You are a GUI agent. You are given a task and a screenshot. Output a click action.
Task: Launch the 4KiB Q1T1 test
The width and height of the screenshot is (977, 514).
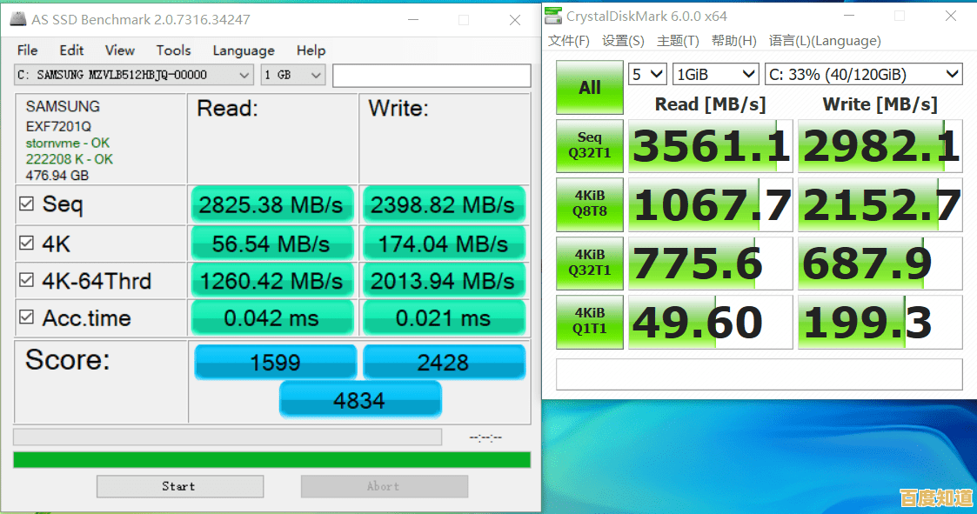(x=590, y=322)
